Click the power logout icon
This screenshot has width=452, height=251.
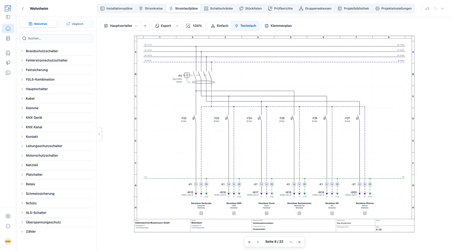[x=8, y=226]
